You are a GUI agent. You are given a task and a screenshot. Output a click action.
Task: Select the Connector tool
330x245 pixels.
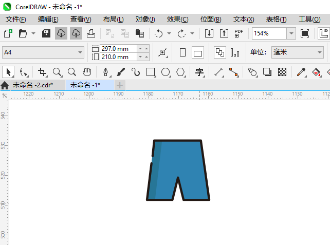click(x=233, y=72)
